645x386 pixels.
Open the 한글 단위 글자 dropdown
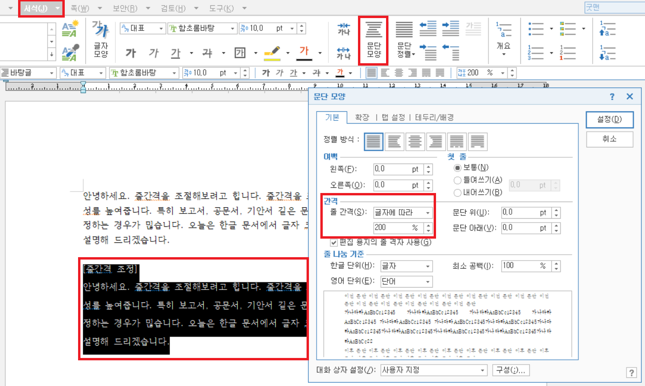click(406, 266)
